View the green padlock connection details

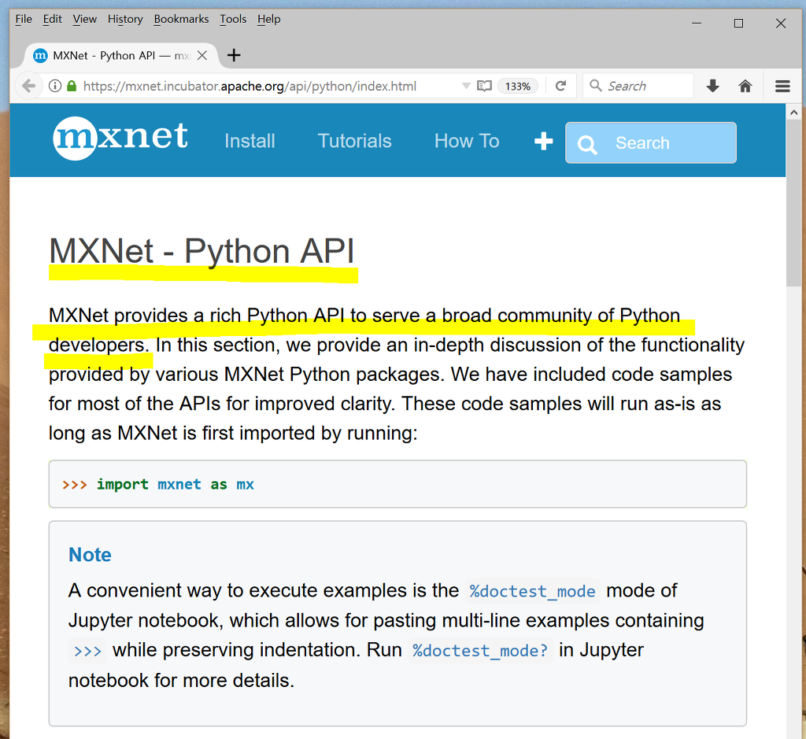pos(72,86)
